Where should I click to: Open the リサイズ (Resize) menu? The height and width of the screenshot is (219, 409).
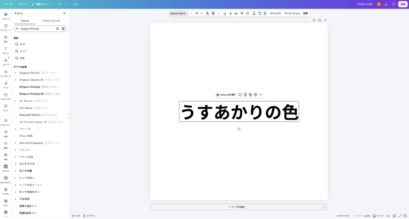[22, 4]
